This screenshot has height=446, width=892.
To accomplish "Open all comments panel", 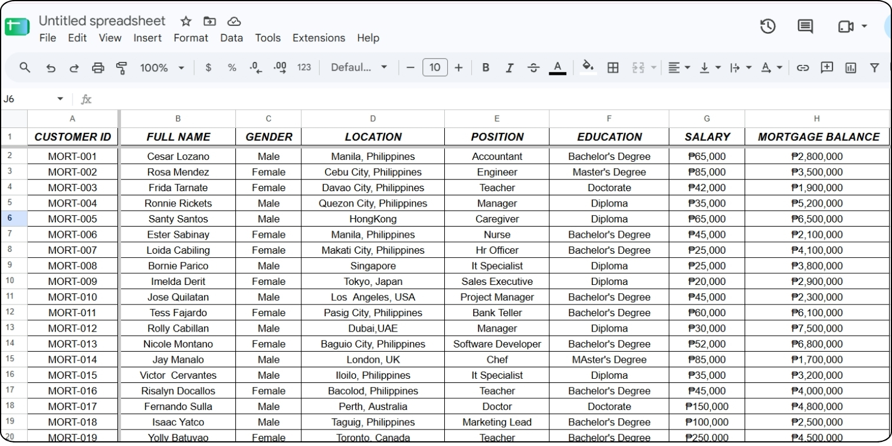I will pyautogui.click(x=805, y=26).
